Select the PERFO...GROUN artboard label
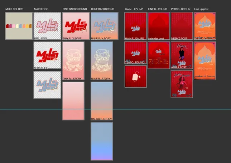Screen dimensions: 231x163 [181, 9]
